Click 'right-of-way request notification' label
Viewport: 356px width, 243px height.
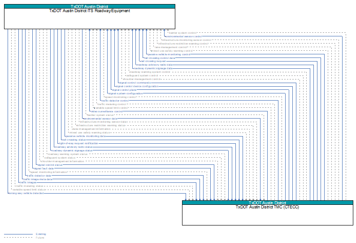pos(78,143)
